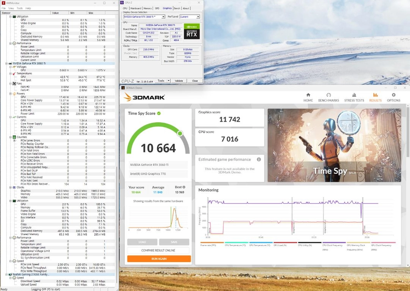Open the Display Device Selection dropdown in CPU-Z
The image size is (410, 291).
point(163,17)
